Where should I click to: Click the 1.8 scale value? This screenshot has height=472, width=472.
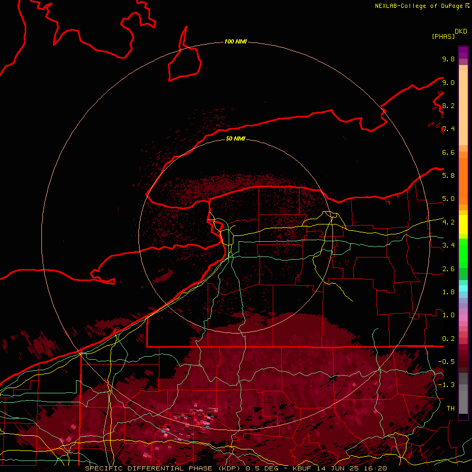click(x=448, y=292)
